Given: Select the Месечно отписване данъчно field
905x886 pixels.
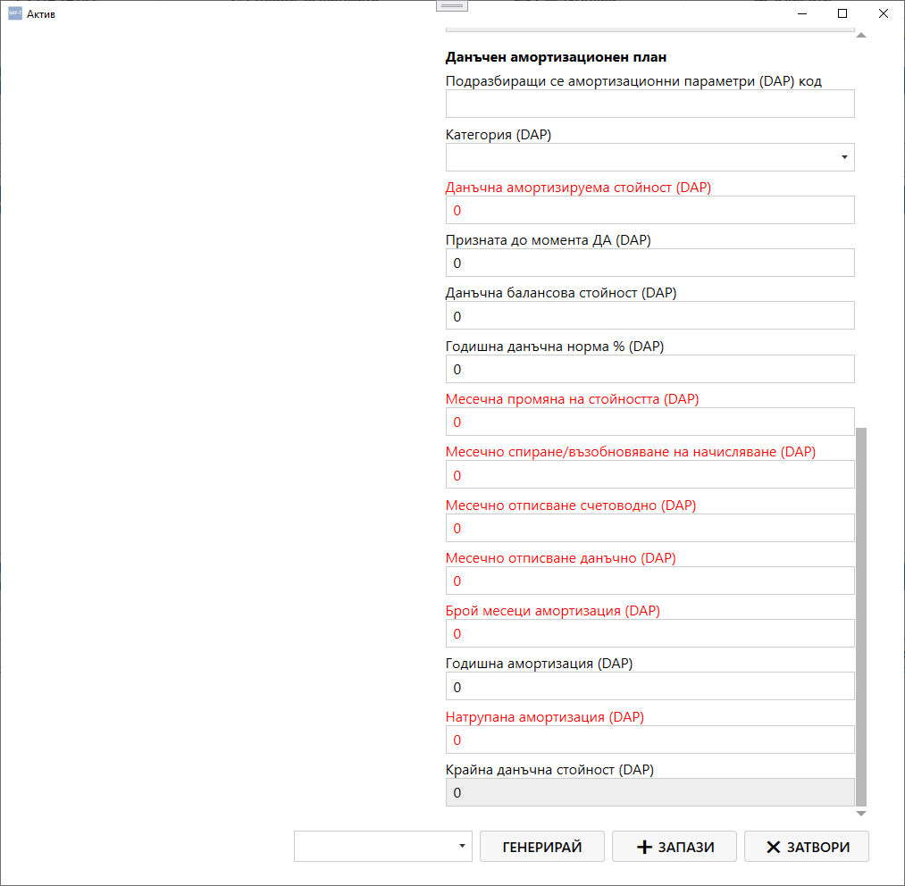Looking at the screenshot, I should click(649, 581).
